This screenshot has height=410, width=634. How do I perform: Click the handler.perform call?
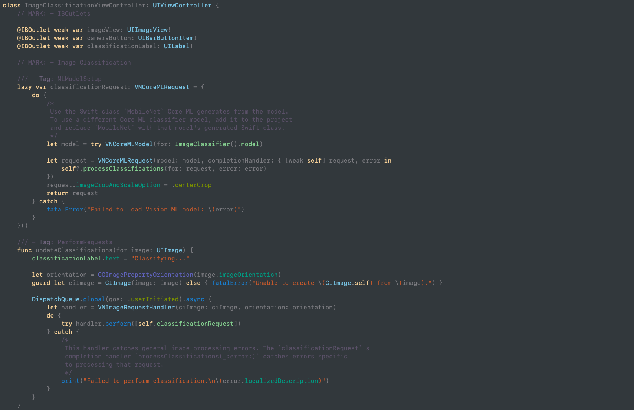click(104, 324)
